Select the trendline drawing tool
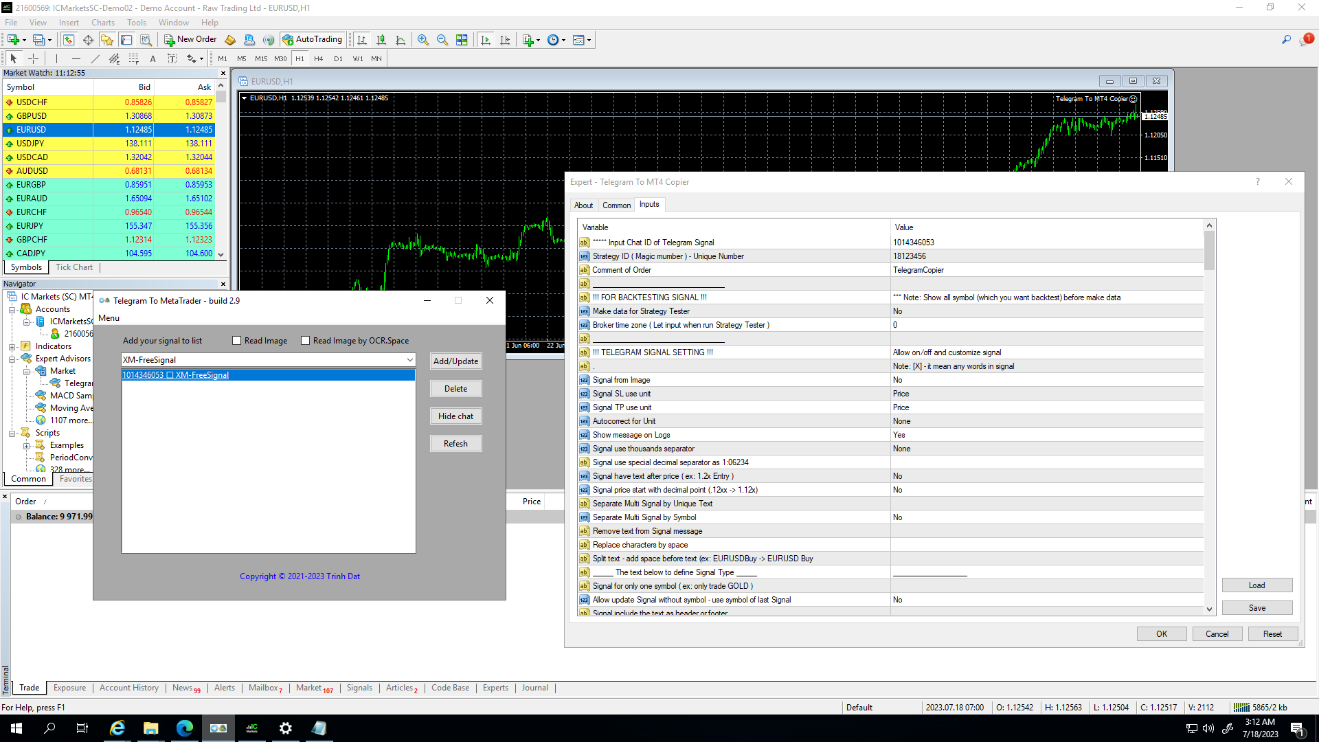Screen dimensions: 1319x742 95,58
